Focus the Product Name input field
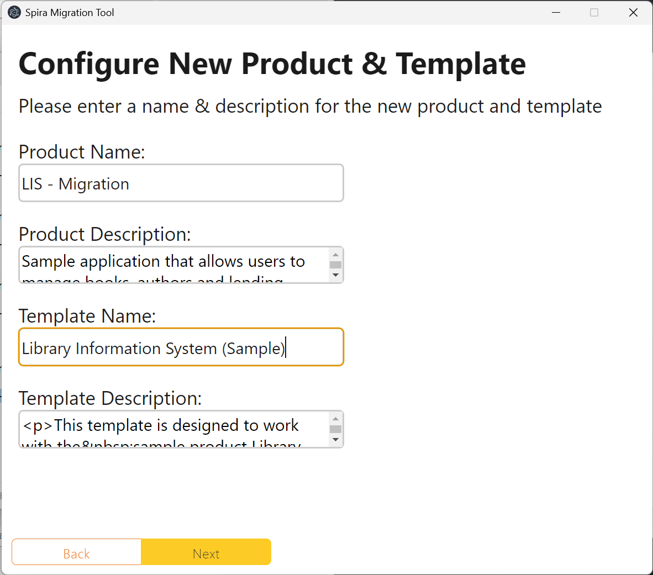The image size is (653, 575). [x=181, y=183]
